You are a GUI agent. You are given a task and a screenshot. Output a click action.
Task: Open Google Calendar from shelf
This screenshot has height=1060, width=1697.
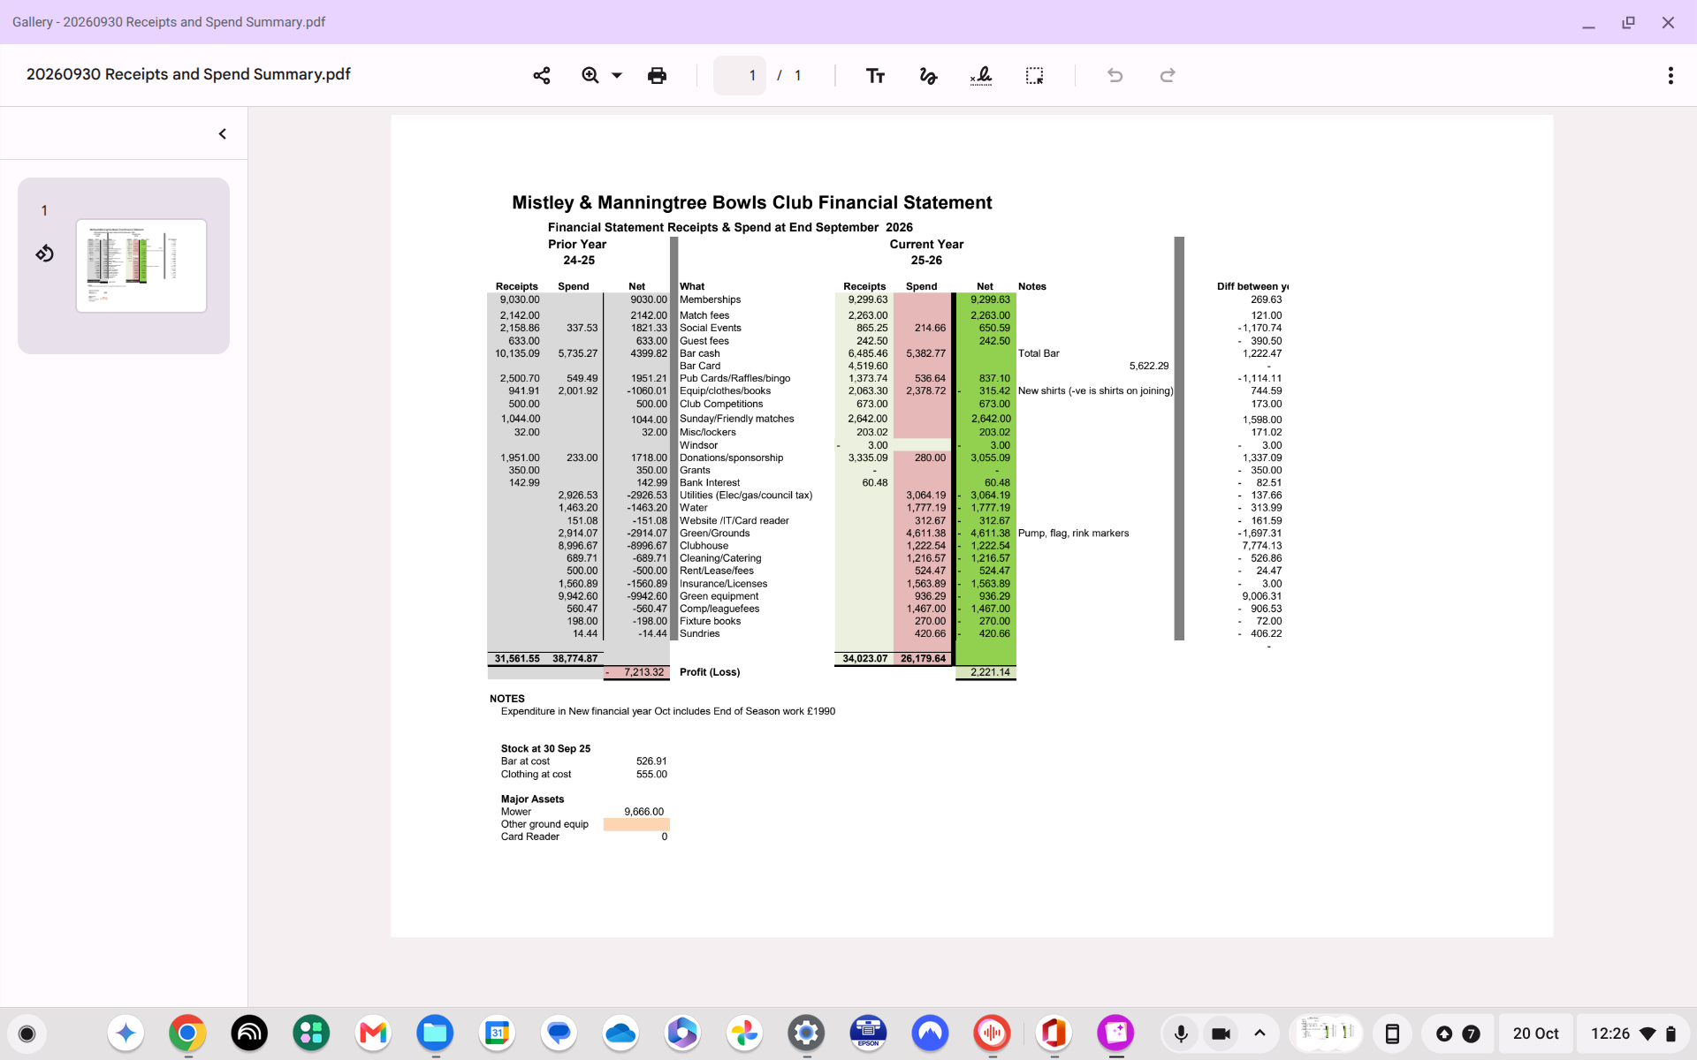pos(497,1033)
